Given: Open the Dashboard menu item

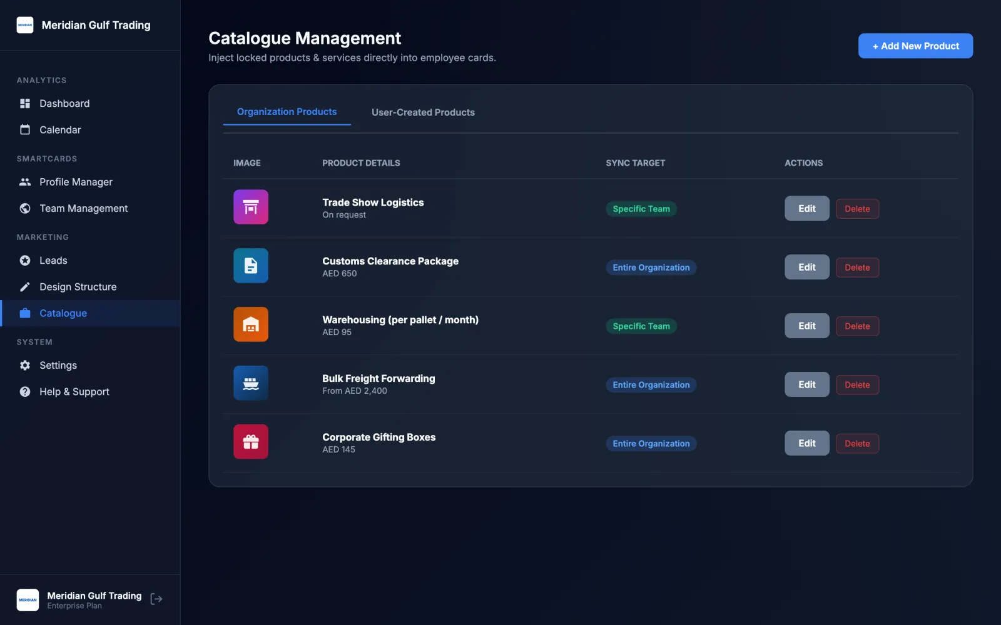Looking at the screenshot, I should point(90,104).
